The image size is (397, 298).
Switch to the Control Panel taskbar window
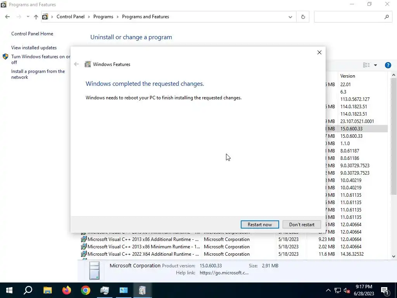point(124,290)
